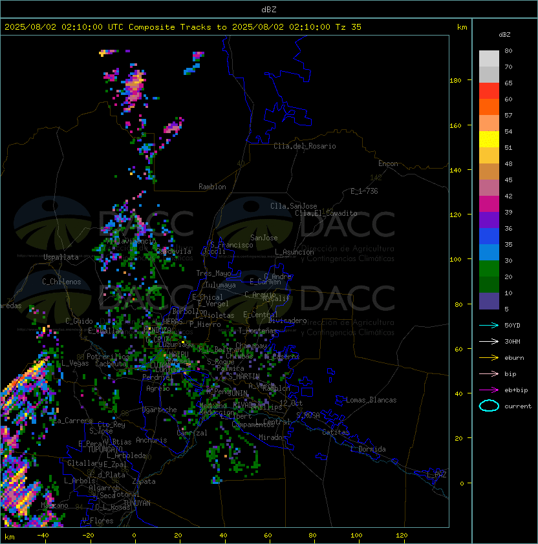538x544 pixels.
Task: Click the pink bip arrow in legend
Action: click(x=489, y=373)
